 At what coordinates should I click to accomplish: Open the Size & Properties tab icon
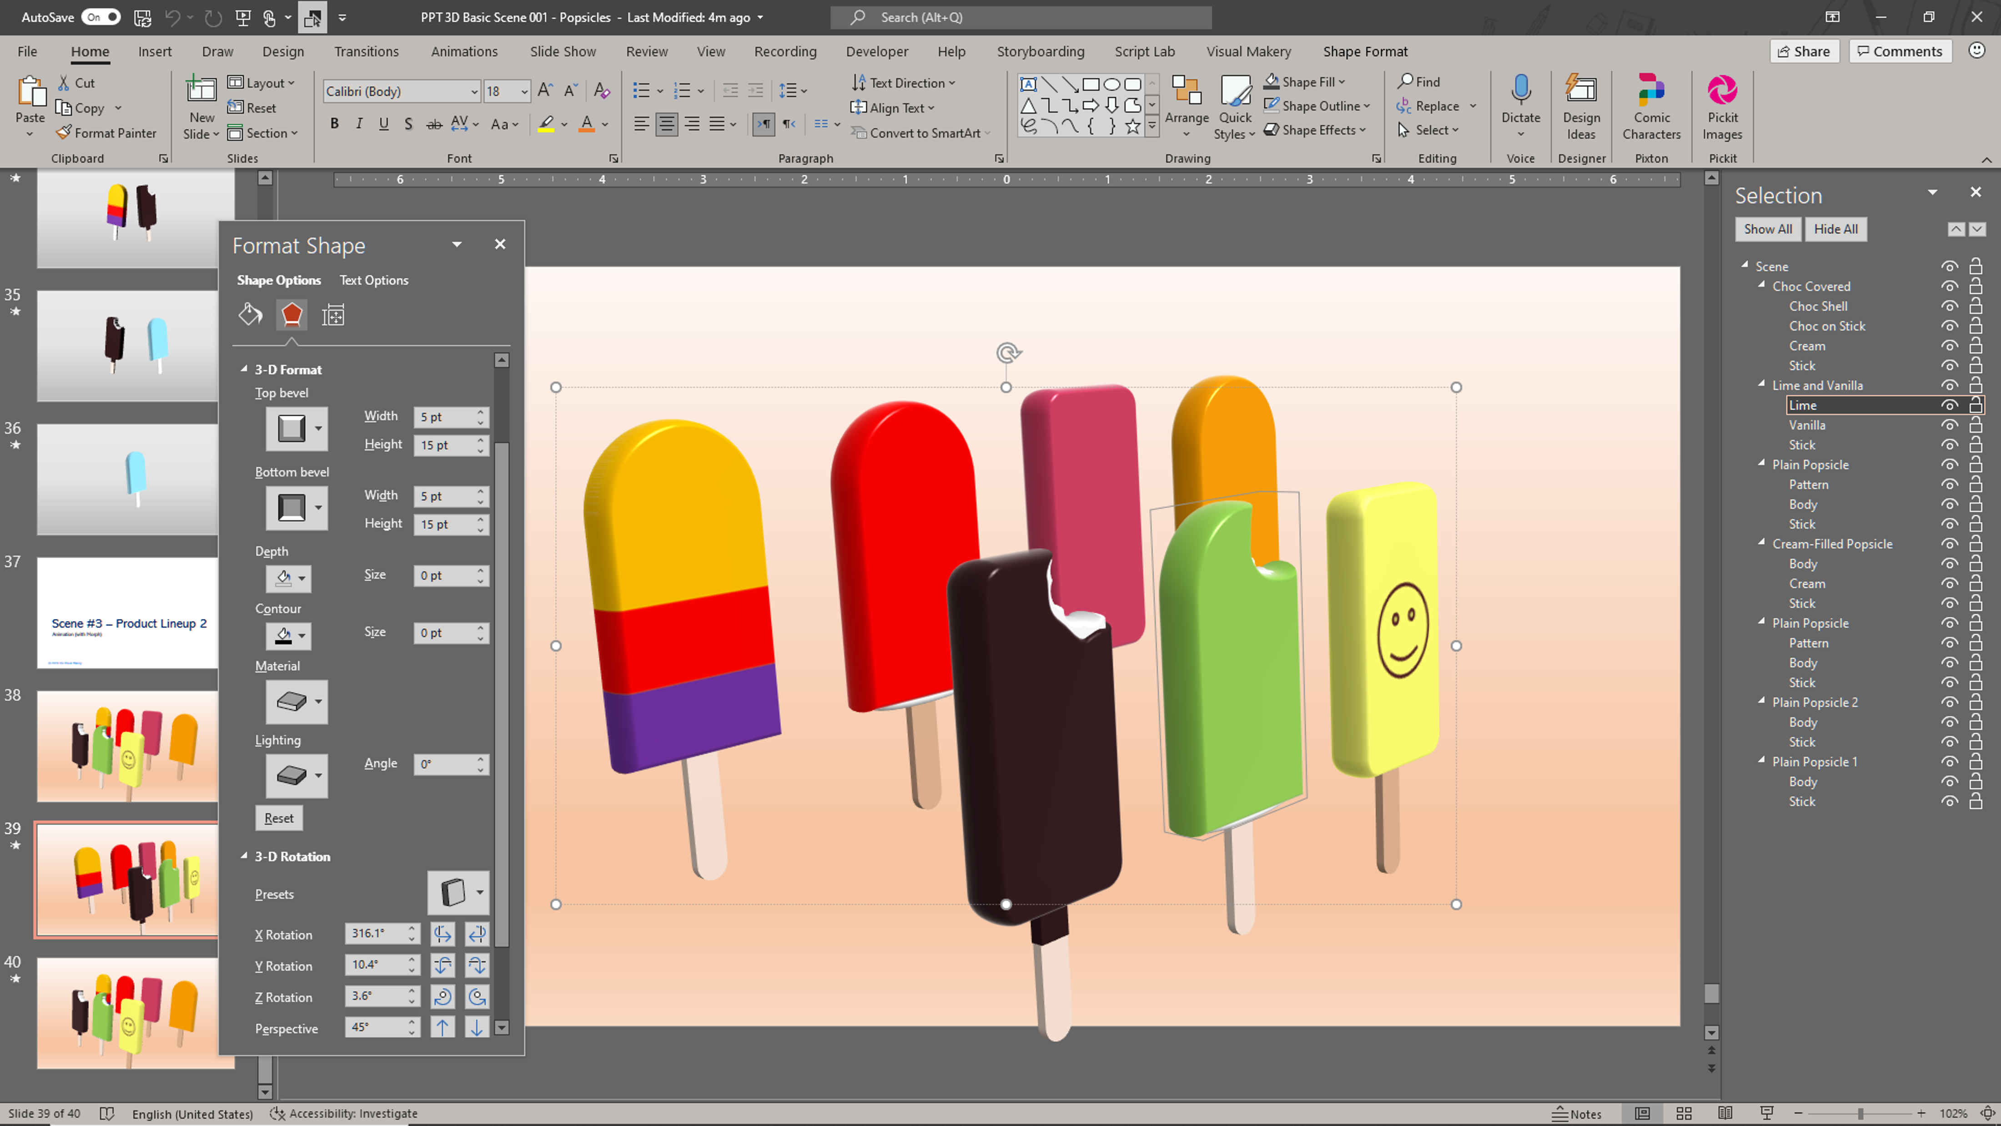333,315
